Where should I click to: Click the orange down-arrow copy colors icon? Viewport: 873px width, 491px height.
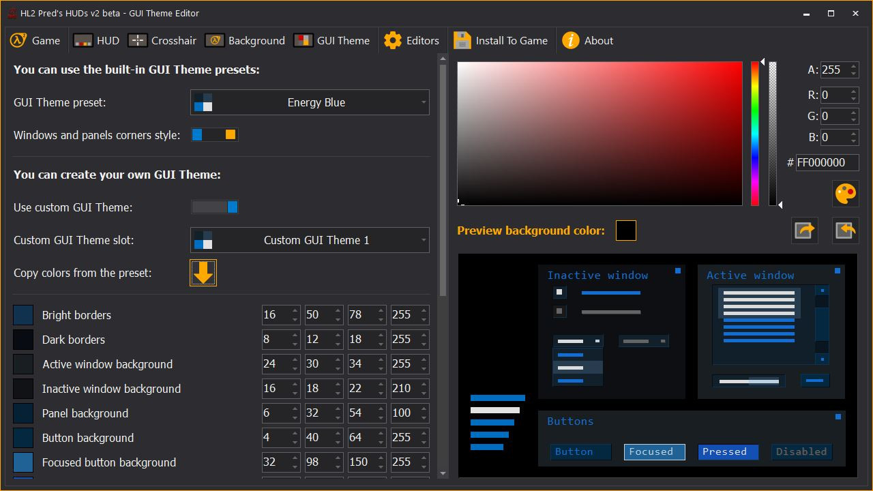pos(203,273)
